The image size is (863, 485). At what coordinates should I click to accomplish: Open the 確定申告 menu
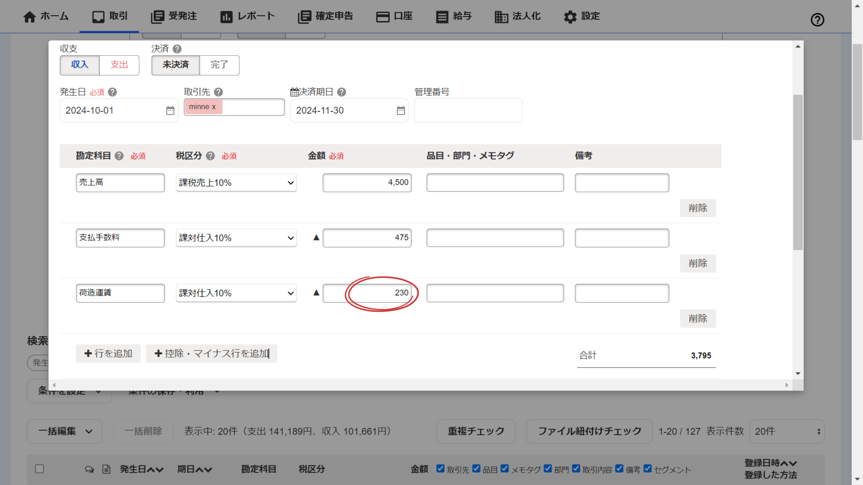point(326,16)
